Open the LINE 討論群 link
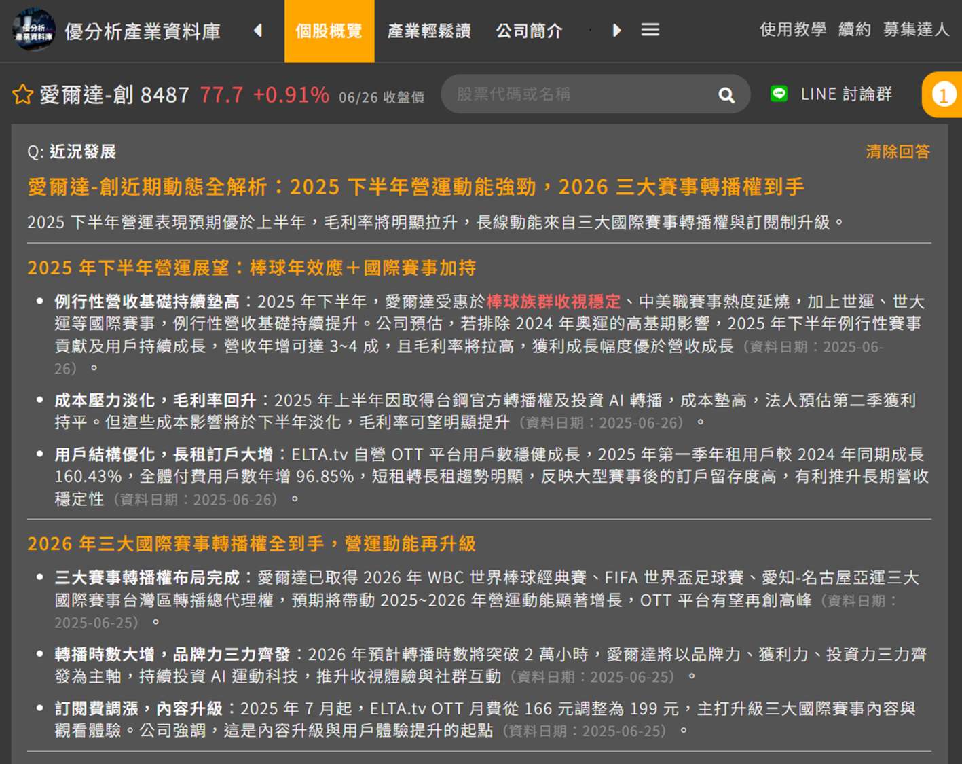Viewport: 962px width, 764px height. 846,94
